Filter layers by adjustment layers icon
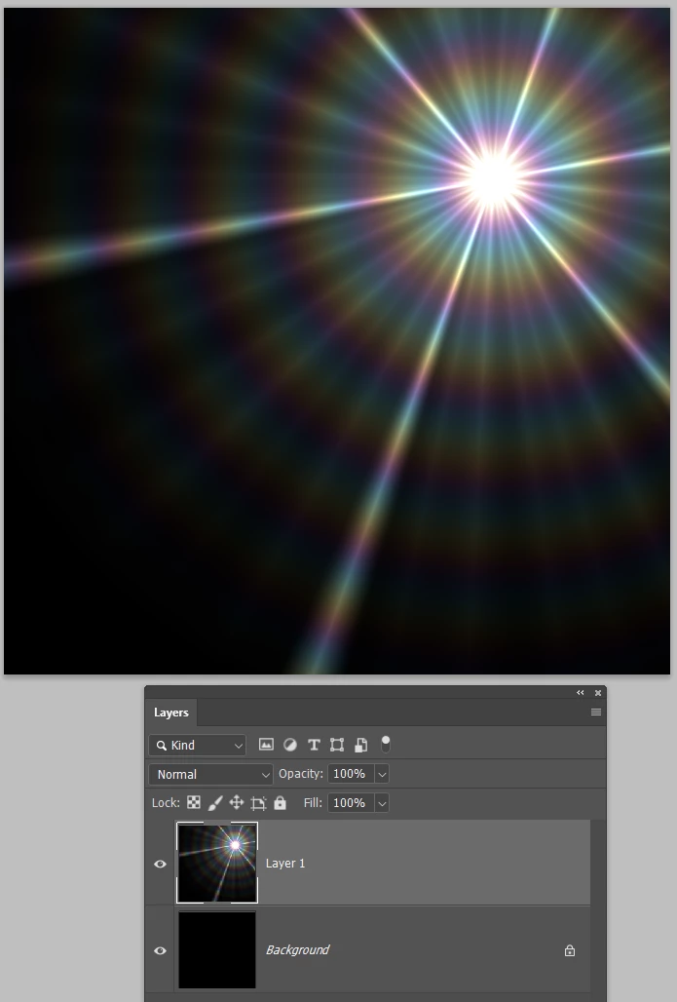Screen dimensions: 677x1002 pyautogui.click(x=290, y=745)
